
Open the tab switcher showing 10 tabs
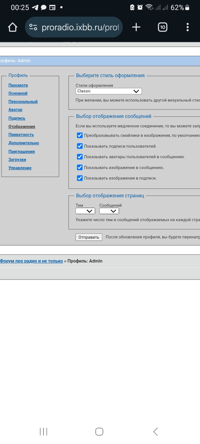(x=162, y=27)
